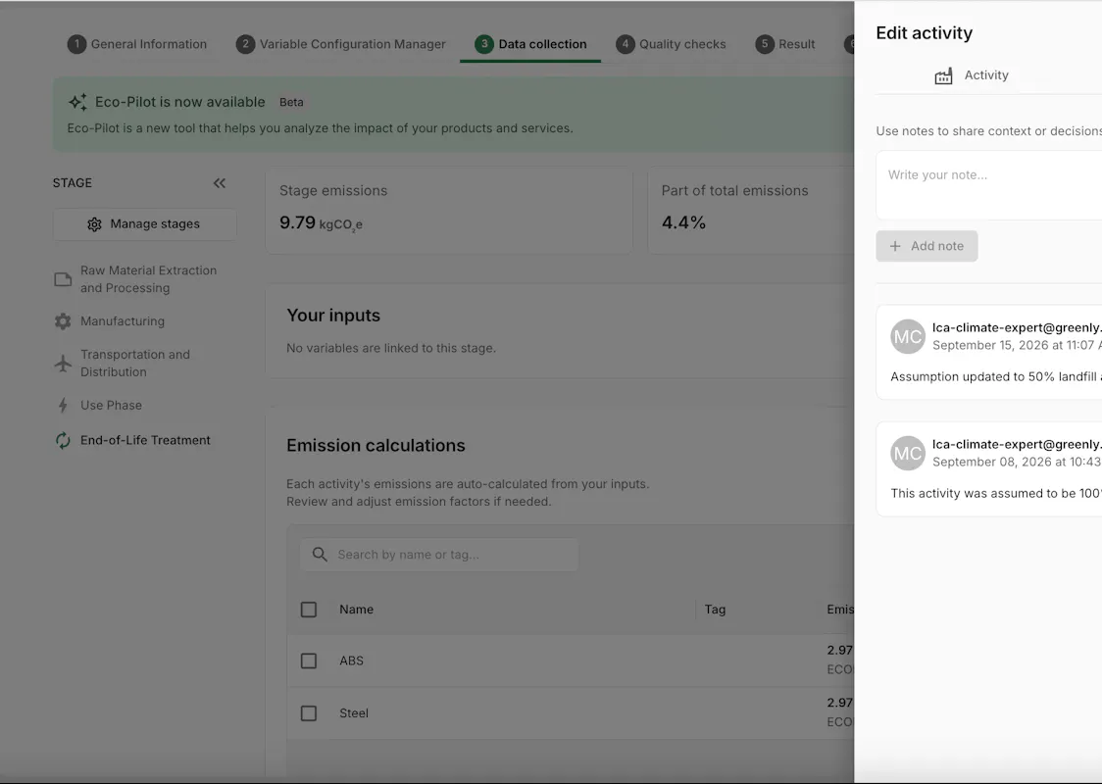Image resolution: width=1102 pixels, height=784 pixels.
Task: Click the Add note button
Action: pyautogui.click(x=927, y=246)
